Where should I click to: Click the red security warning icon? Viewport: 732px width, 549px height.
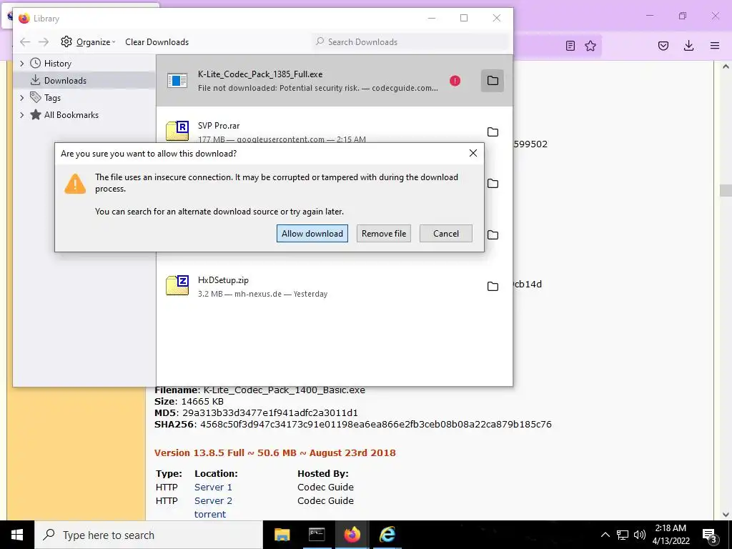[455, 81]
